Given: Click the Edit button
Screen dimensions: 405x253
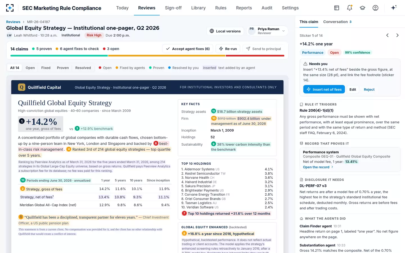Looking at the screenshot, I should coord(353,89).
